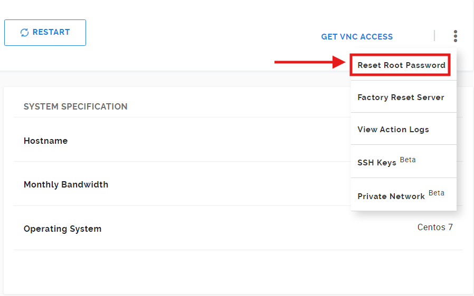Click the RESTART label text

click(51, 32)
